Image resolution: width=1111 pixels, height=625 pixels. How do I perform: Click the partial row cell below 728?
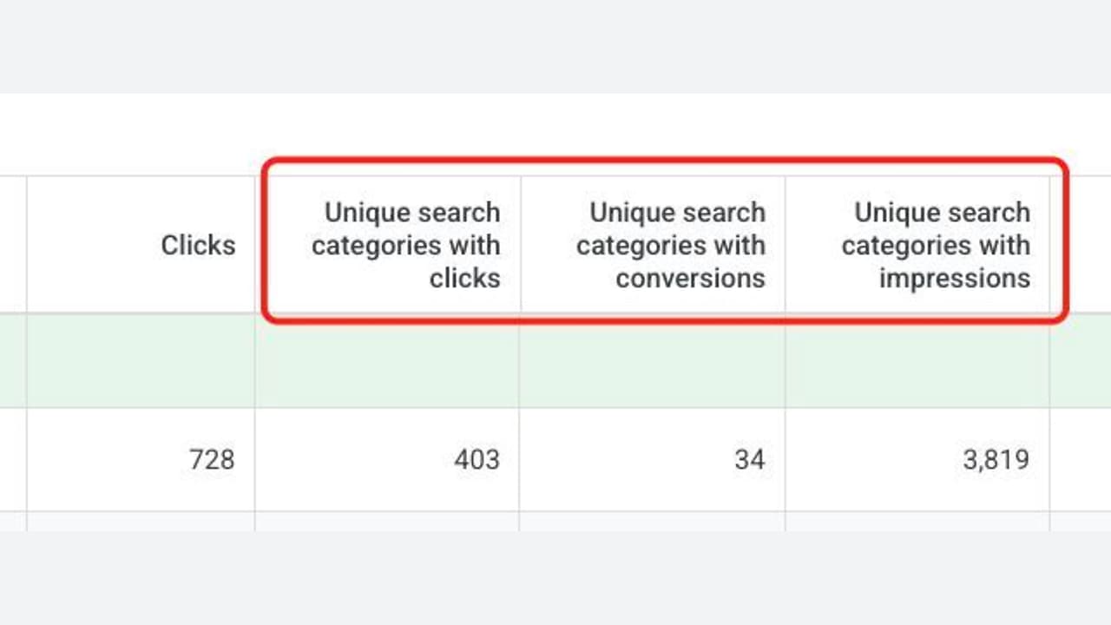tap(141, 521)
